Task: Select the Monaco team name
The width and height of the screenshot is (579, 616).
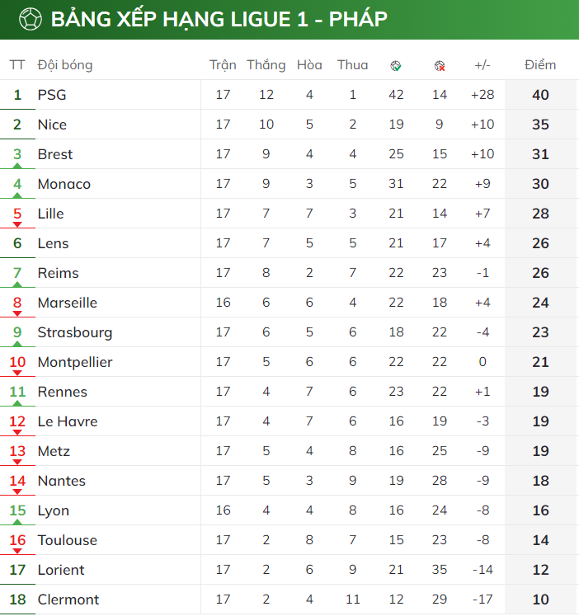Action: 64,184
